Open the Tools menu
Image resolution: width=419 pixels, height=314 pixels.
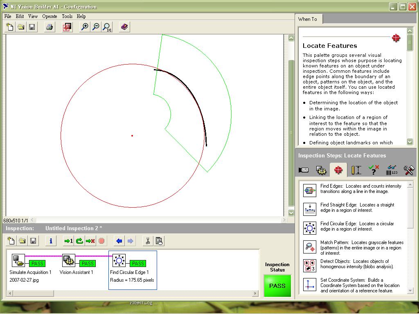[x=67, y=16]
